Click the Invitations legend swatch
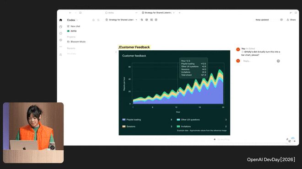The image size is (302, 169). 178,127
